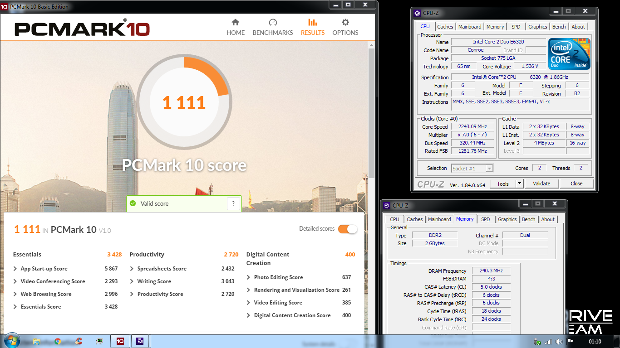Switch to CPU tab in lower CPU-Z window
620x348 pixels.
[x=395, y=219]
